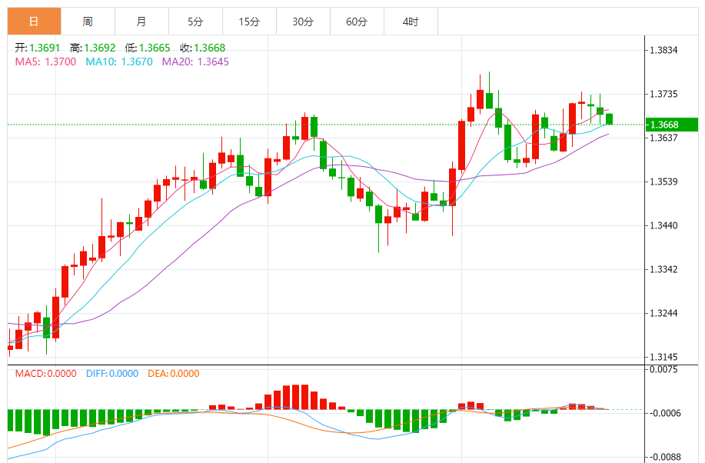Open the 15分 timeframe tab
Image resolution: width=705 pixels, height=463 pixels.
[x=249, y=21]
